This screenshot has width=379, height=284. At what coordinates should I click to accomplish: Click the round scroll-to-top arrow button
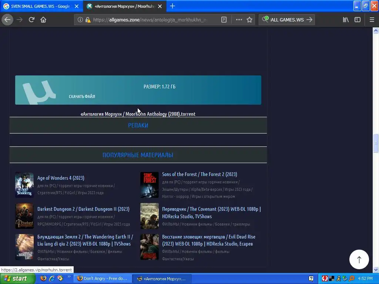coord(359,259)
